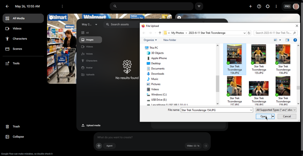
Task: Expand the May 2... project dropdown in asset picker
Action: [x=89, y=25]
